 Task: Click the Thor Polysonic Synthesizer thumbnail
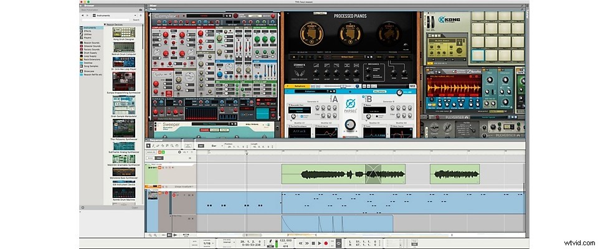[124, 128]
